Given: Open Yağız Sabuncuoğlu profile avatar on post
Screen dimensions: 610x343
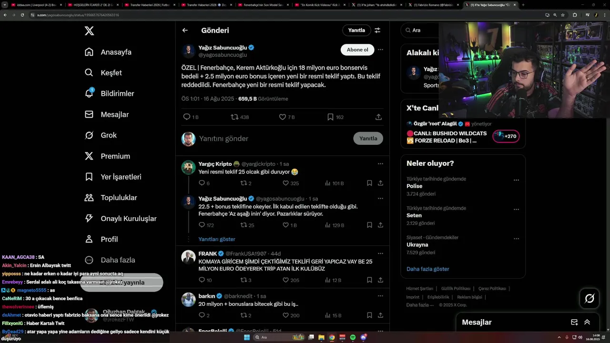Looking at the screenshot, I should (x=189, y=51).
